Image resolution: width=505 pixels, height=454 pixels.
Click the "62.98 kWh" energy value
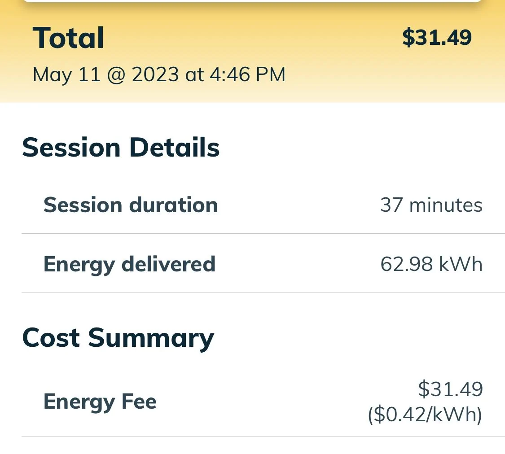click(431, 264)
